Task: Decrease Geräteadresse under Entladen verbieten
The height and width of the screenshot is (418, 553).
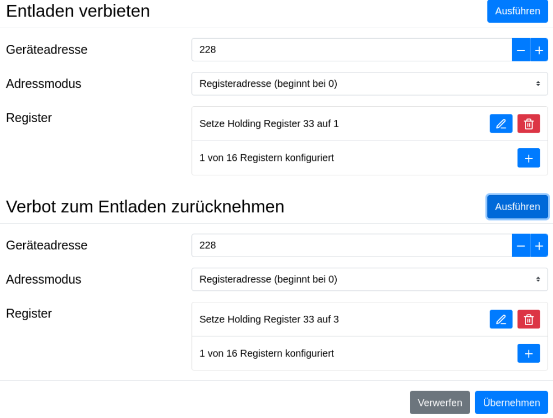Action: pyautogui.click(x=520, y=50)
